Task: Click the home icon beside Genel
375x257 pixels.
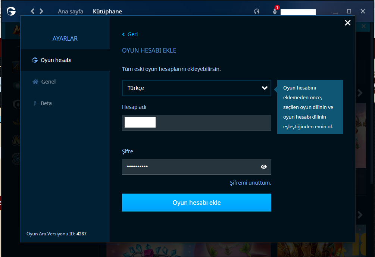Action: click(x=35, y=82)
